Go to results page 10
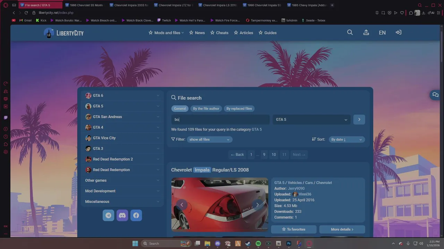The width and height of the screenshot is (444, 249). [274, 155]
